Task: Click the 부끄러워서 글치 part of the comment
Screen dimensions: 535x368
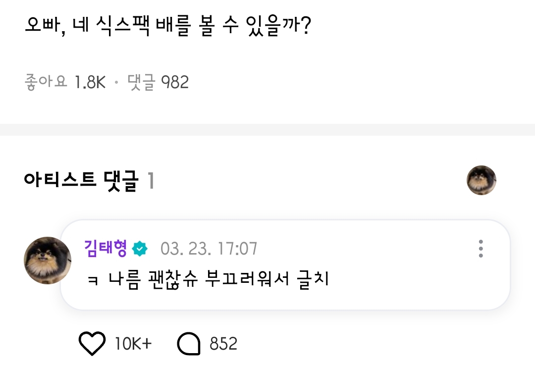Action: (x=267, y=280)
